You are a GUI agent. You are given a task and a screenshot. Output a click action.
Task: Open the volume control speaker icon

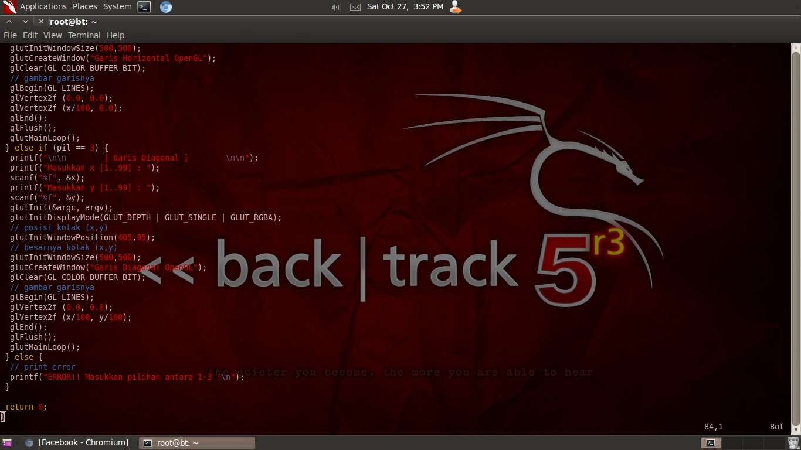(336, 7)
